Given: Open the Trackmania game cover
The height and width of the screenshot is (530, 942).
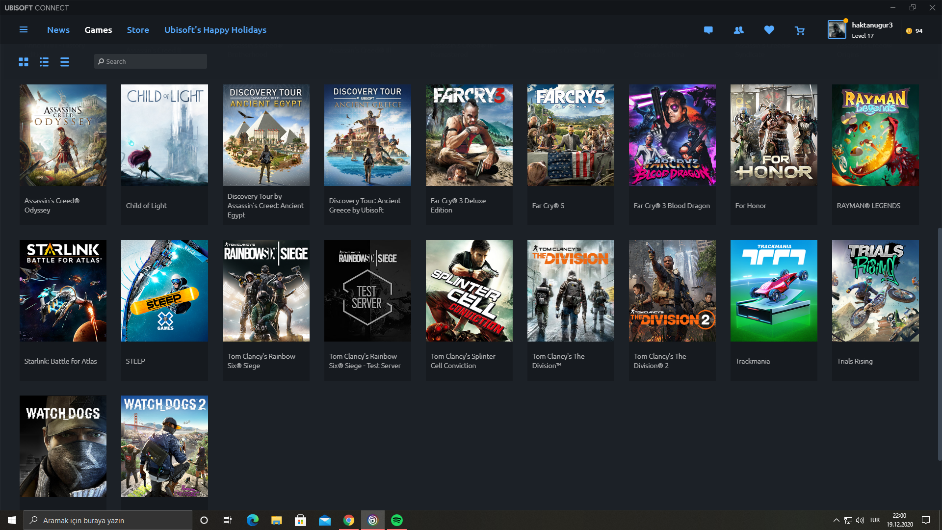Looking at the screenshot, I should (774, 291).
